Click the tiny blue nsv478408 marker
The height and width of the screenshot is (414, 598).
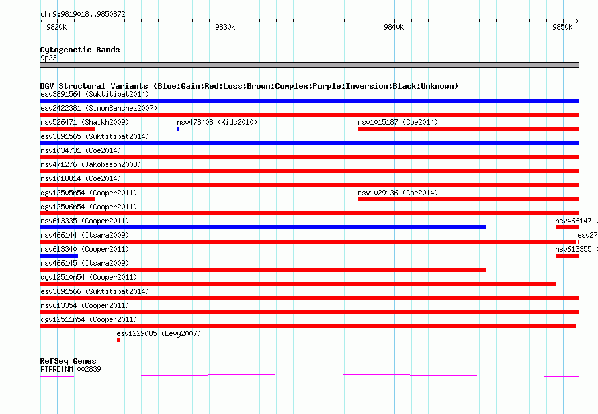178,129
